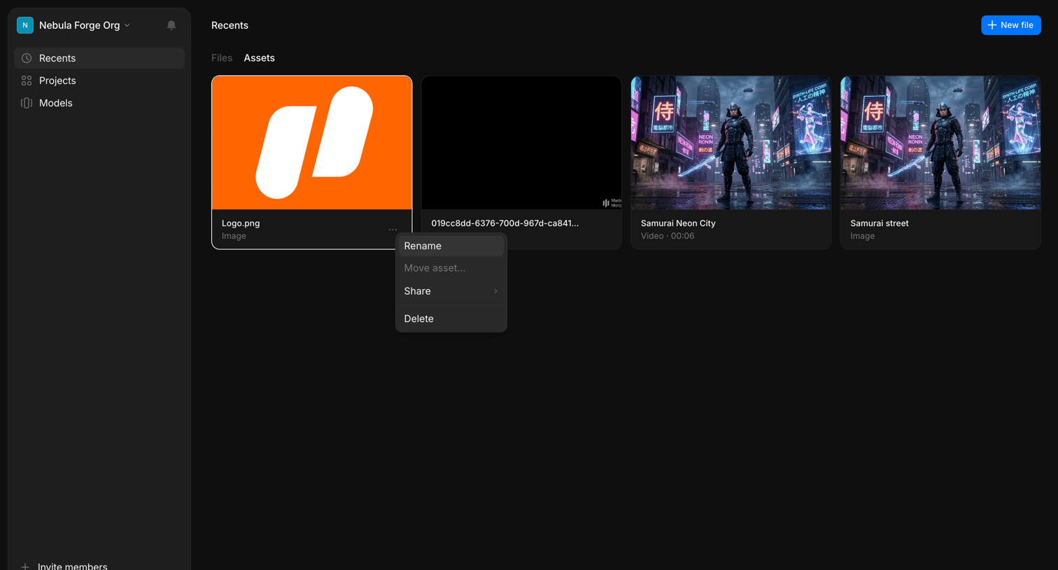Click the Models icon in sidebar

[27, 103]
